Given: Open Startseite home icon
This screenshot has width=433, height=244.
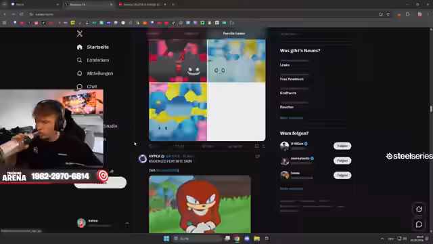Looking at the screenshot, I should (x=80, y=47).
